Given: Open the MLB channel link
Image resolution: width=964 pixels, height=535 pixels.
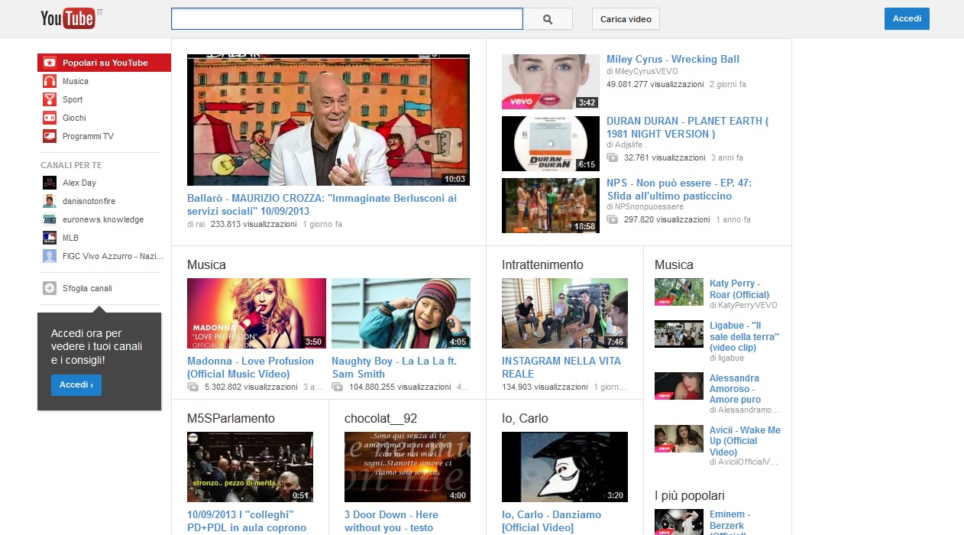Looking at the screenshot, I should click(x=70, y=238).
